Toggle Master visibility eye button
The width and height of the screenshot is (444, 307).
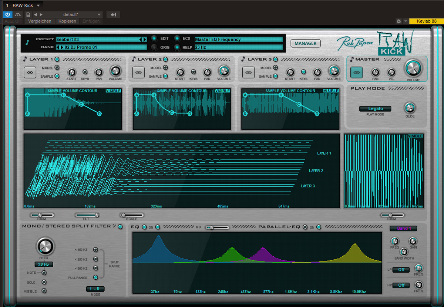357,72
